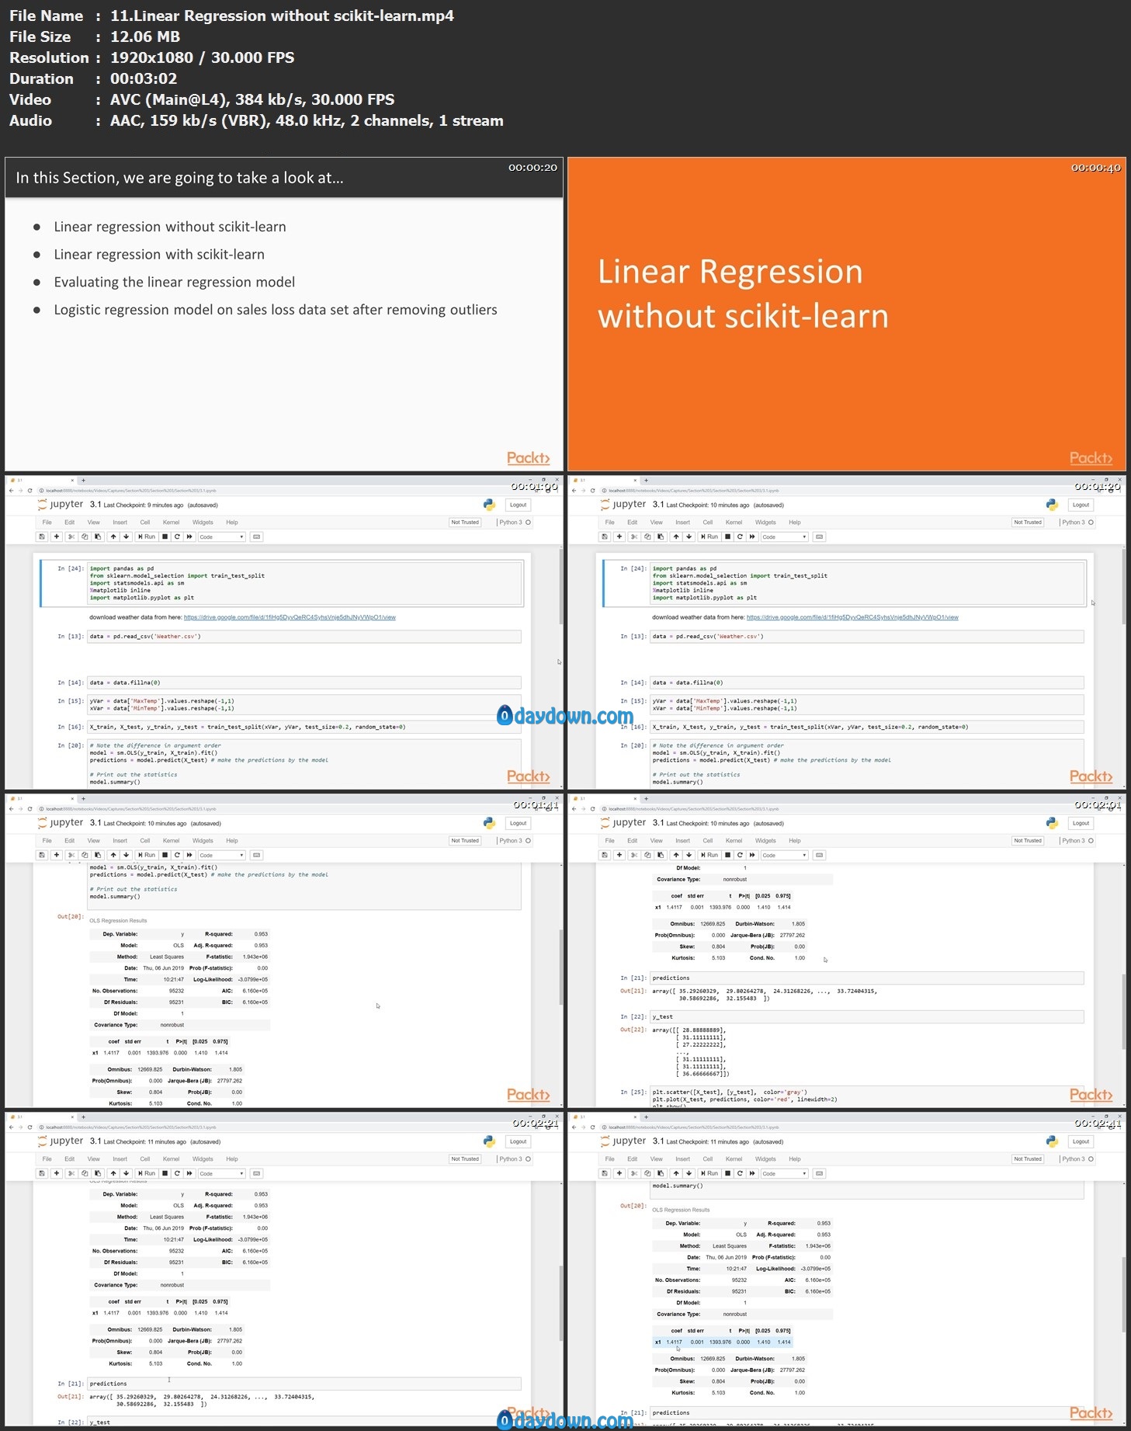
Task: Open the command palette keyboard icon in 00:01:00 frame
Action: click(x=257, y=537)
